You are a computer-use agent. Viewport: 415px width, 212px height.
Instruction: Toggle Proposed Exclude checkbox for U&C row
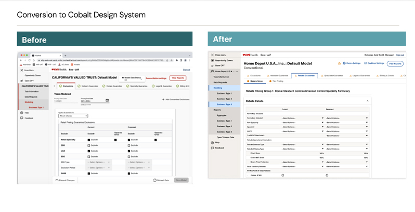click(129, 151)
